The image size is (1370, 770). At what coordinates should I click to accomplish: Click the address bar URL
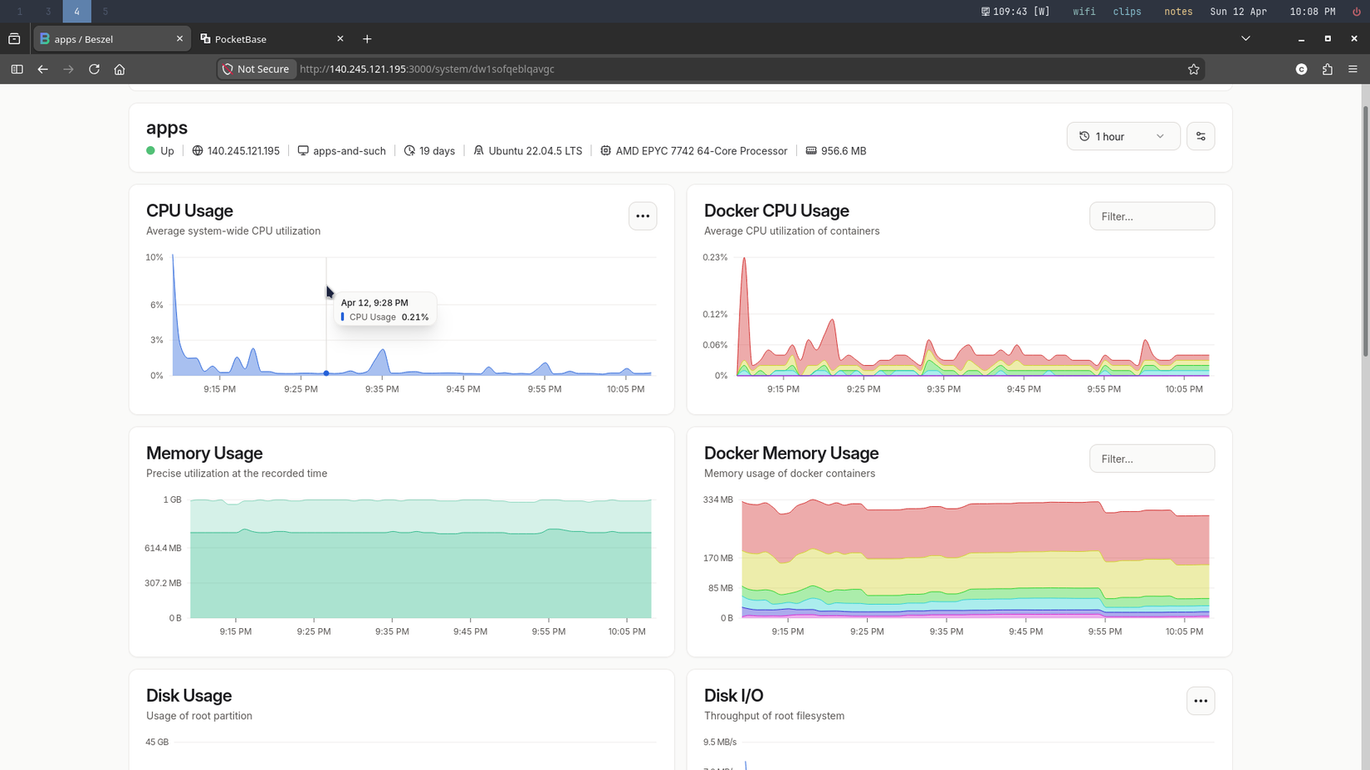(x=427, y=69)
